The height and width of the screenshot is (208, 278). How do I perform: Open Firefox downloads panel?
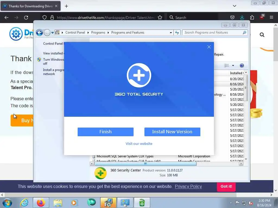tap(242, 18)
